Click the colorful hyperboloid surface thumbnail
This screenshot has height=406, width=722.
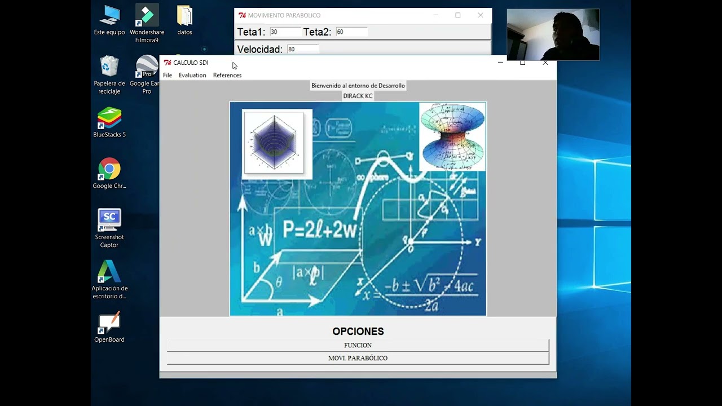tap(452, 137)
